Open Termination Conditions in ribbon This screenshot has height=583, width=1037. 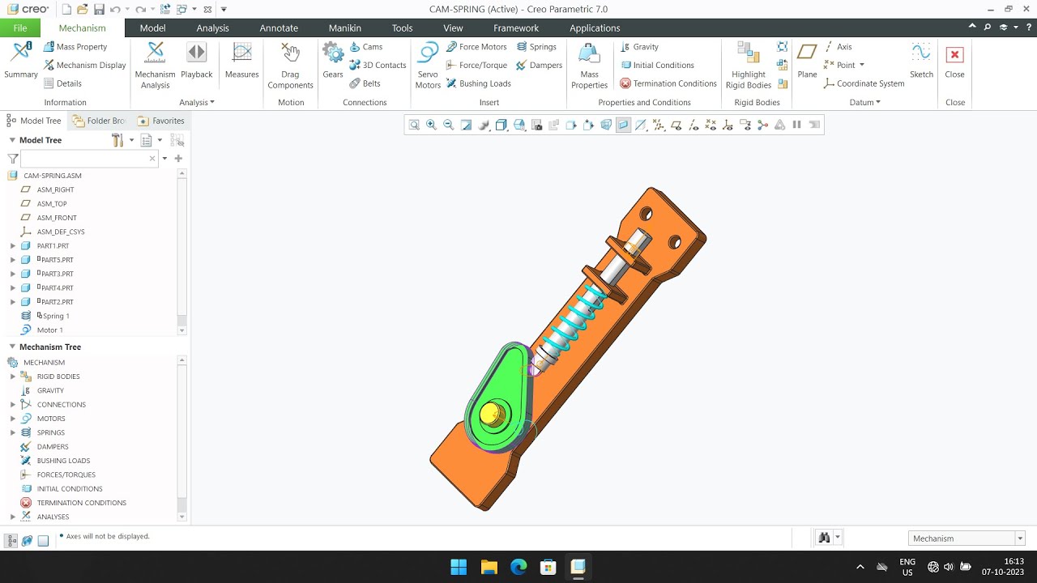pyautogui.click(x=668, y=83)
